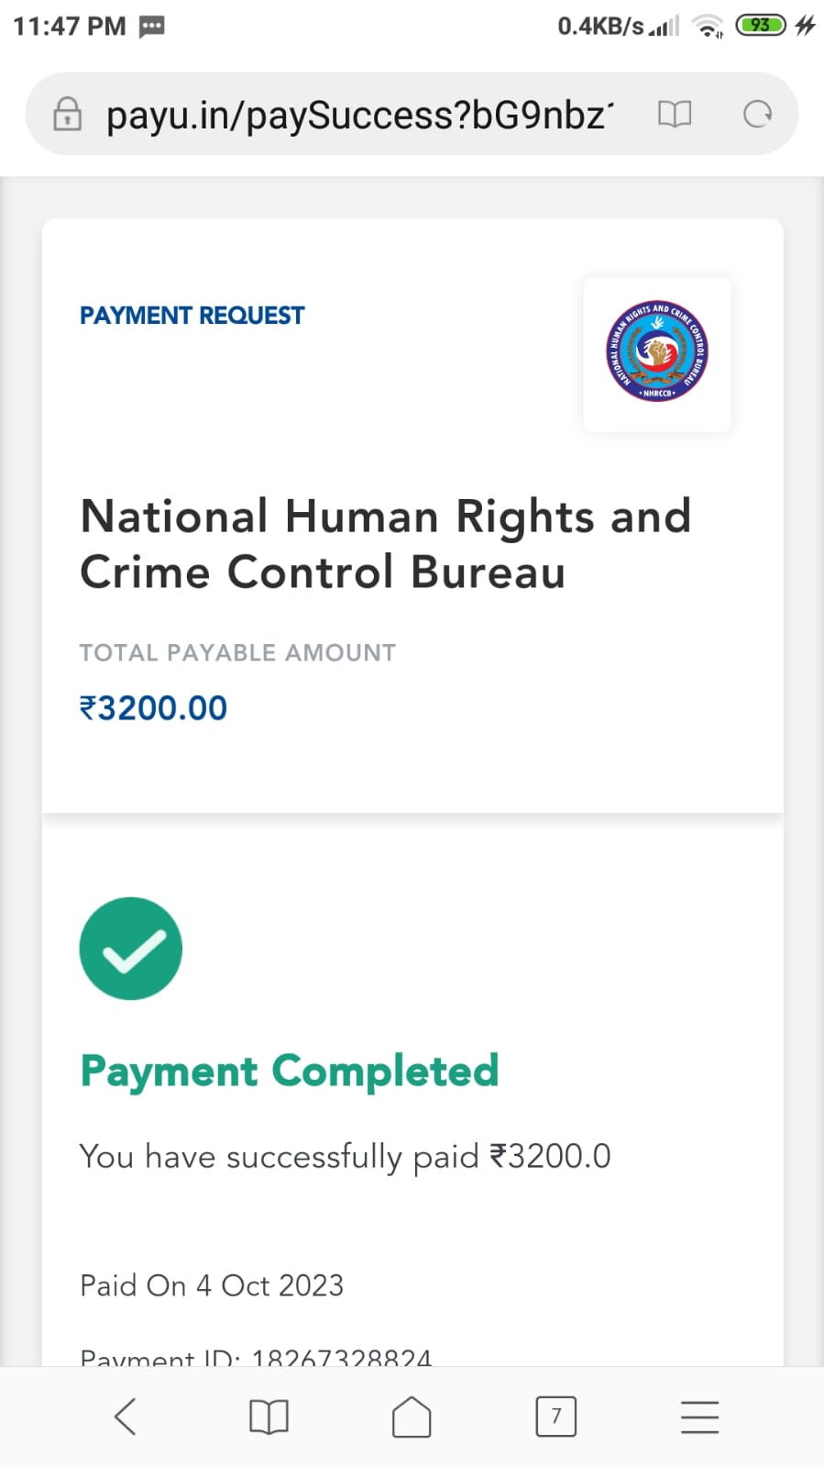Tap the Wi-Fi icon in status bar
This screenshot has height=1467, width=824.
(708, 27)
